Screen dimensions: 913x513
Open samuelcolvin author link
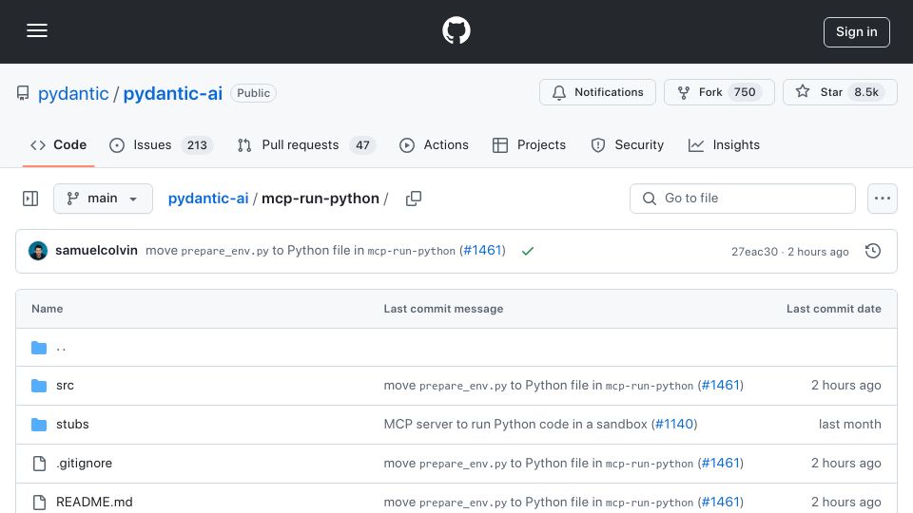coord(97,251)
